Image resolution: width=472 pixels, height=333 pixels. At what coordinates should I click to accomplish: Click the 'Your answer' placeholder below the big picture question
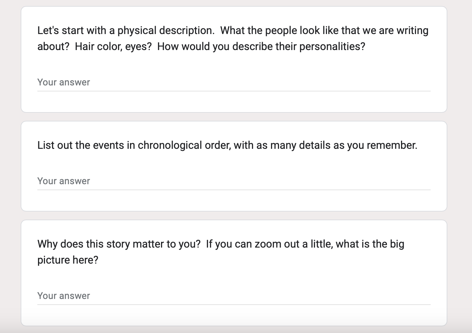[64, 296]
